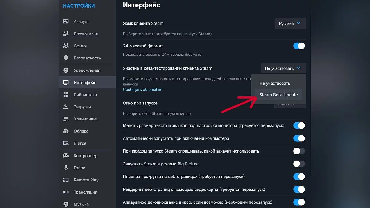Go to the Хранилище settings section
Viewport: 370px width, 208px height.
[x=85, y=119]
